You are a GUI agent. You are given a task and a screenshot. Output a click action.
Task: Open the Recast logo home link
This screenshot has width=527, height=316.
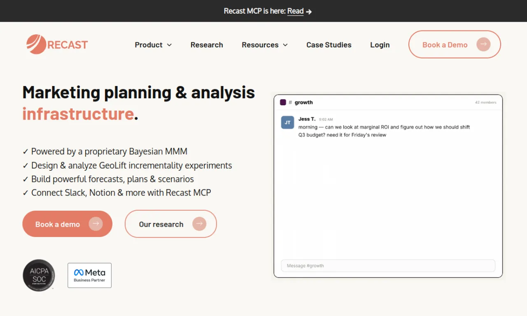(57, 44)
